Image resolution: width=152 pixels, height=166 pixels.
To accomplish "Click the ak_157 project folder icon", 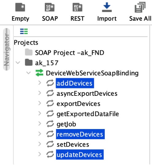I will (x=29, y=63).
